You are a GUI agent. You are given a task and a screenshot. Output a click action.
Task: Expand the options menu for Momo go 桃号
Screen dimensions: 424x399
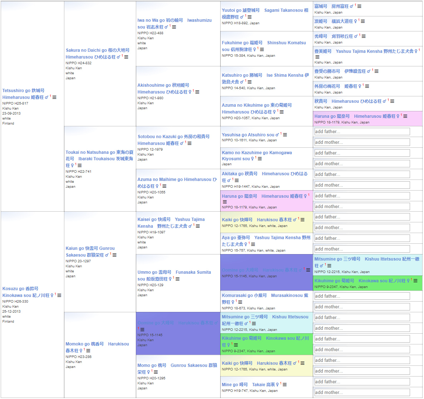click(x=156, y=372)
